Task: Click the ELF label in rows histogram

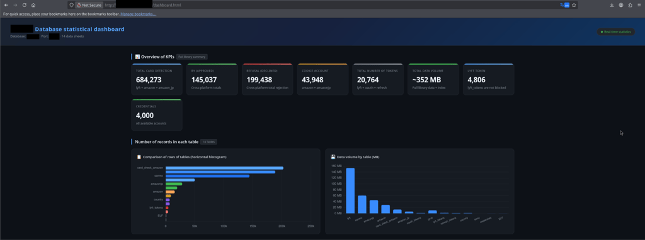Action: coord(160,215)
